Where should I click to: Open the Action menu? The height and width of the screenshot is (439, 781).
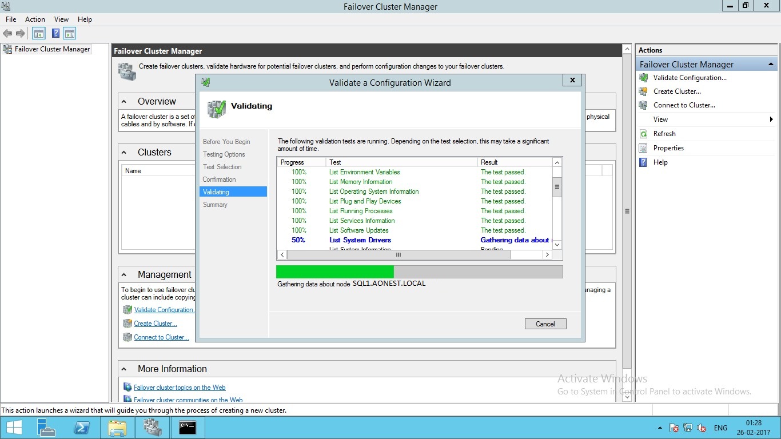click(x=35, y=19)
